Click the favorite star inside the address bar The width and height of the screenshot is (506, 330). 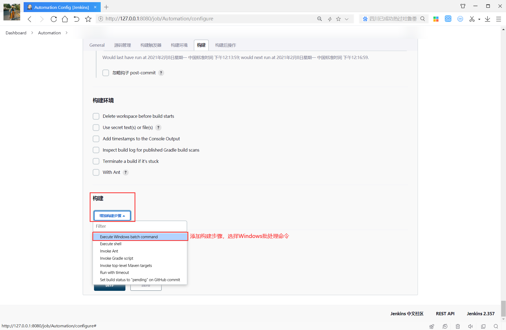pos(338,19)
